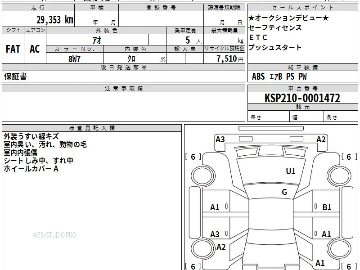This screenshot has height=270, width=360.
Task: Click the front wheel circle below the A3 bumper mark
Action: click(x=203, y=176)
